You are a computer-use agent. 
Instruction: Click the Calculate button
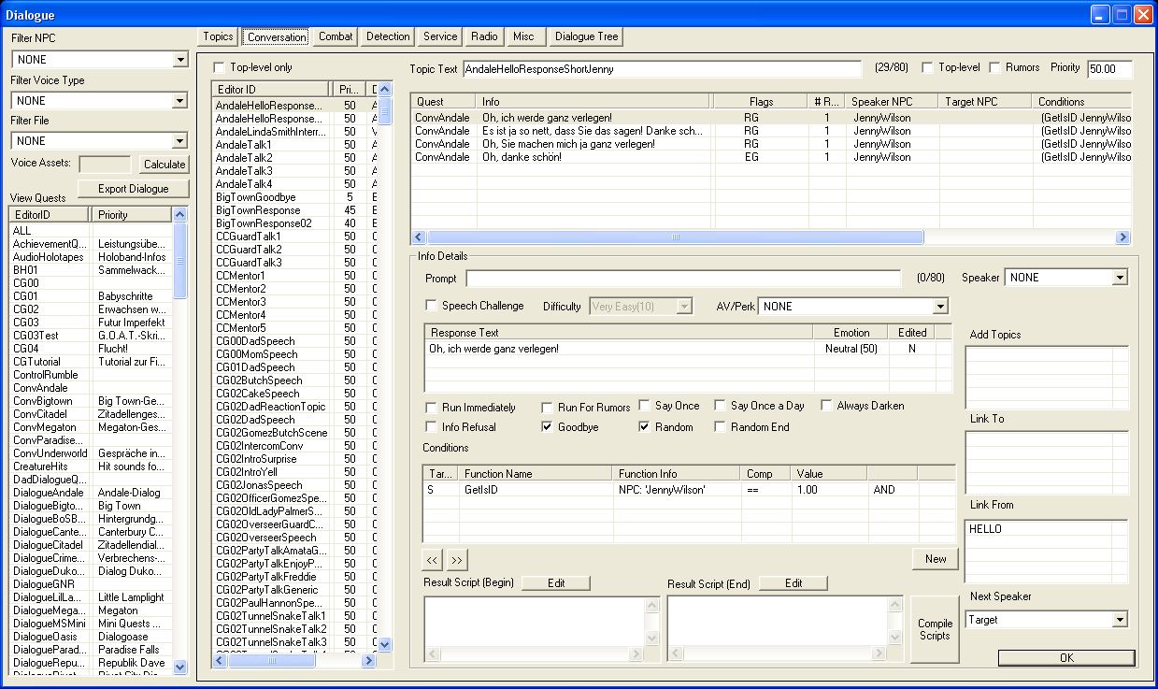(x=164, y=165)
